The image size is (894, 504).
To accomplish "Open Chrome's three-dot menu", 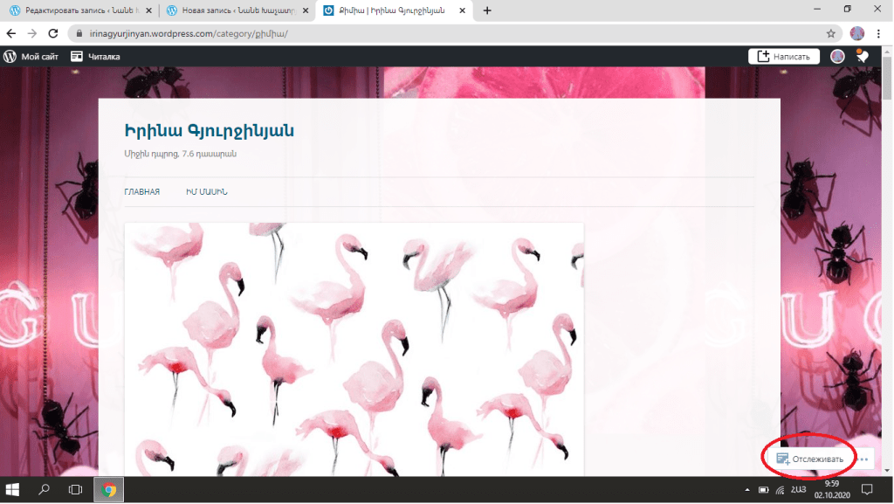I will click(x=880, y=33).
